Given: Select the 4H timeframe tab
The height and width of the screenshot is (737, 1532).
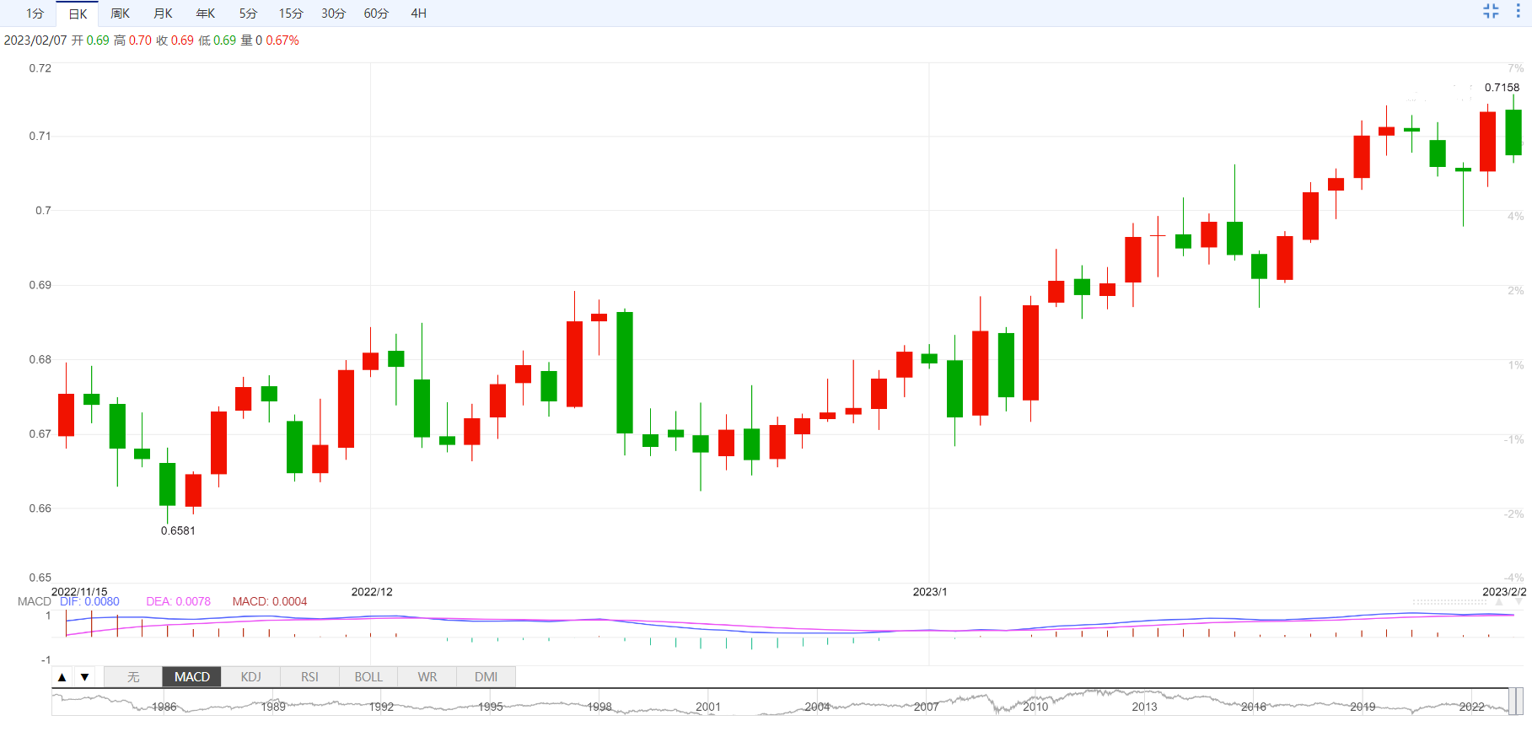Looking at the screenshot, I should click(418, 13).
